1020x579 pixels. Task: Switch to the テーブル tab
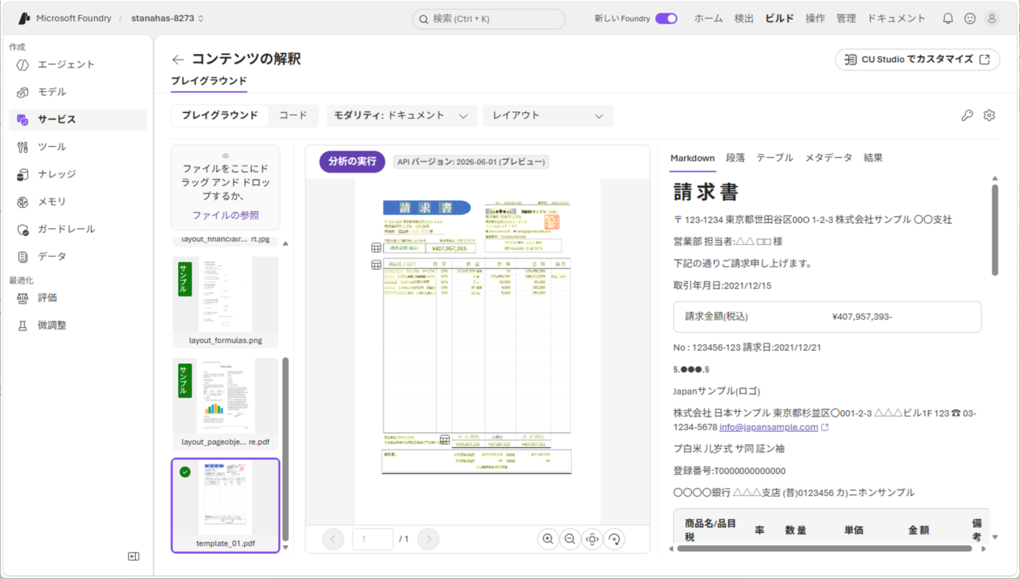tap(774, 158)
